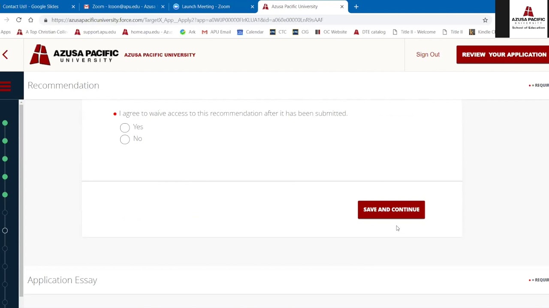Viewport: 549px width, 308px height.
Task: Click the fourth green progress step dot
Action: tap(5, 177)
